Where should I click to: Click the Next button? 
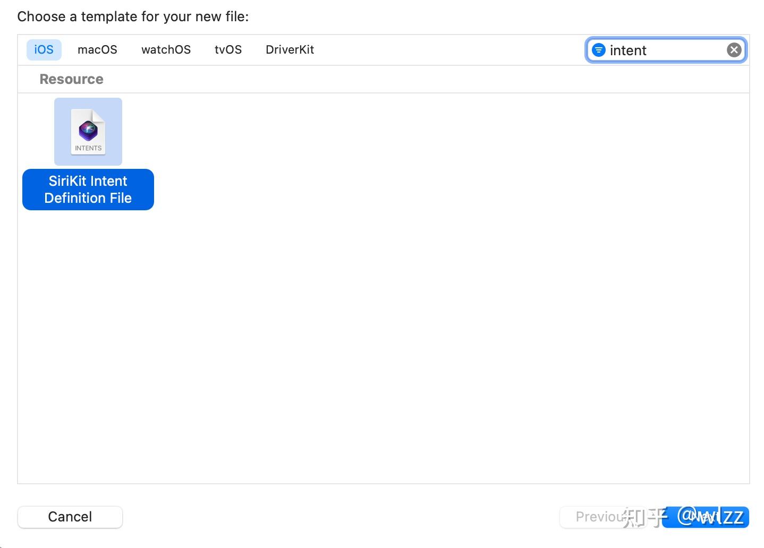coord(706,517)
